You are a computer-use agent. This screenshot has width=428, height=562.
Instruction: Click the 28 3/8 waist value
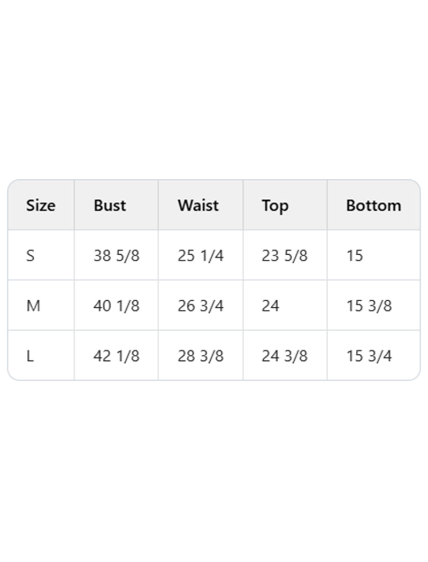click(x=200, y=356)
